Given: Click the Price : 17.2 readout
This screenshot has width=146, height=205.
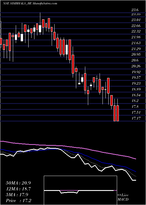Looking at the screenshot, I should click(18, 201).
